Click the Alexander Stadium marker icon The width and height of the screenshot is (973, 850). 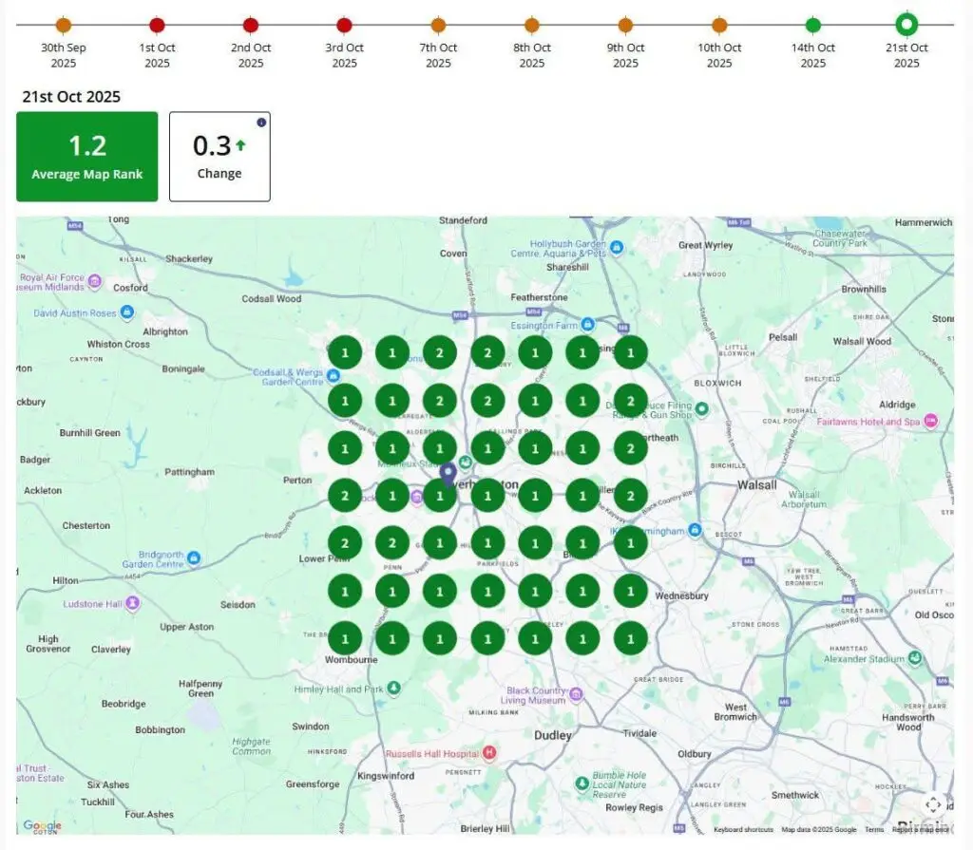914,657
